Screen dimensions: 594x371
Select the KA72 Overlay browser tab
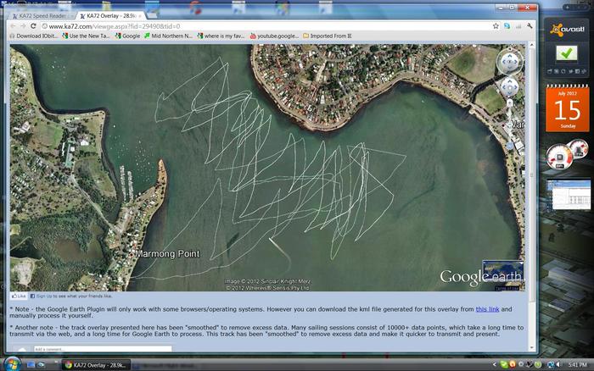tap(111, 15)
